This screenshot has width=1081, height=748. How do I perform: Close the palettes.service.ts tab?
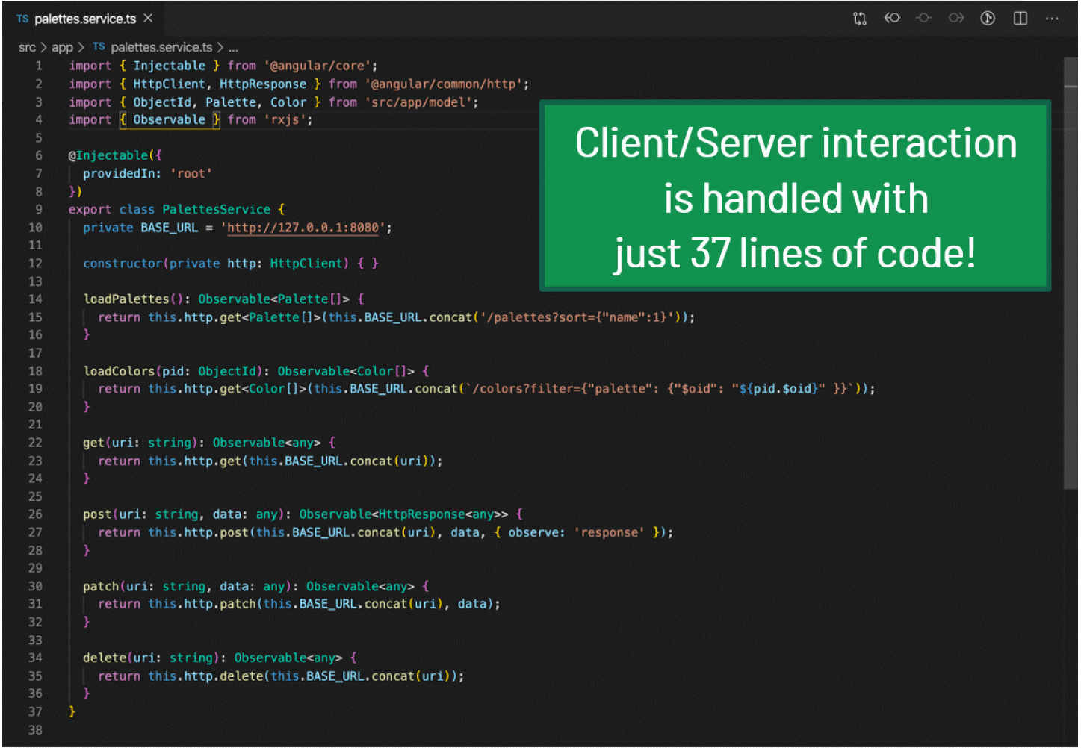[148, 19]
